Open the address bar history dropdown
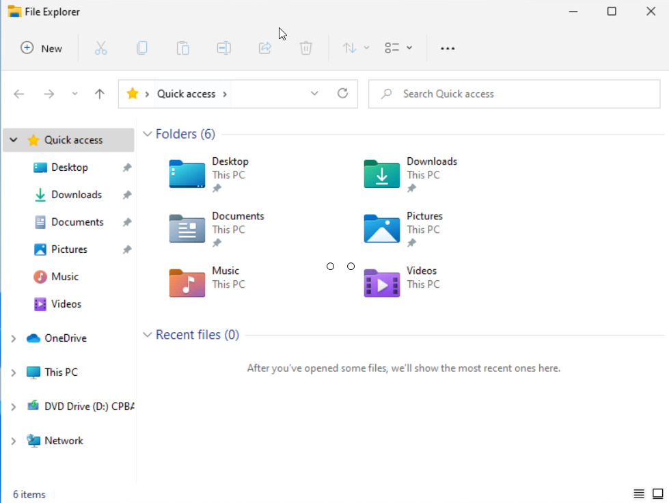The height and width of the screenshot is (503, 669). pyautogui.click(x=314, y=94)
